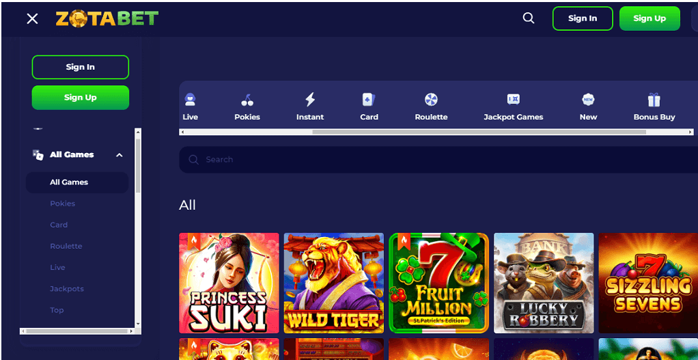Click the sidebar Sign Up button
The width and height of the screenshot is (698, 360).
coord(81,98)
